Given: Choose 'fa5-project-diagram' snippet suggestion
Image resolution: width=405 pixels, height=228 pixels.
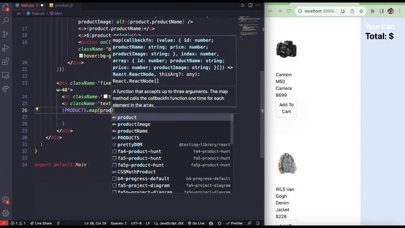Looking at the screenshot, I should coord(171,186).
